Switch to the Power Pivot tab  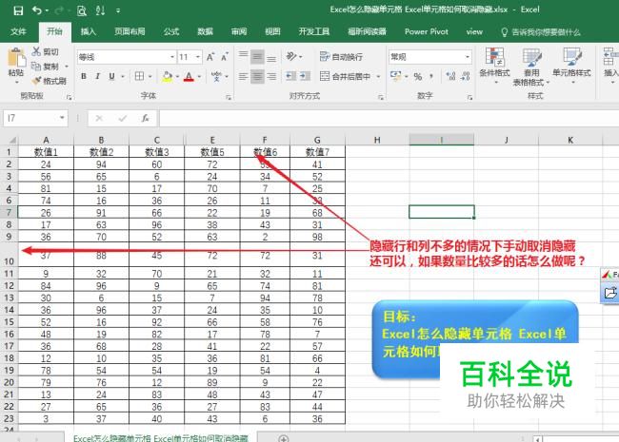pos(427,31)
